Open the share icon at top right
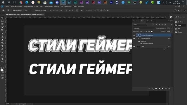187x105 pixels. (x=185, y=10)
